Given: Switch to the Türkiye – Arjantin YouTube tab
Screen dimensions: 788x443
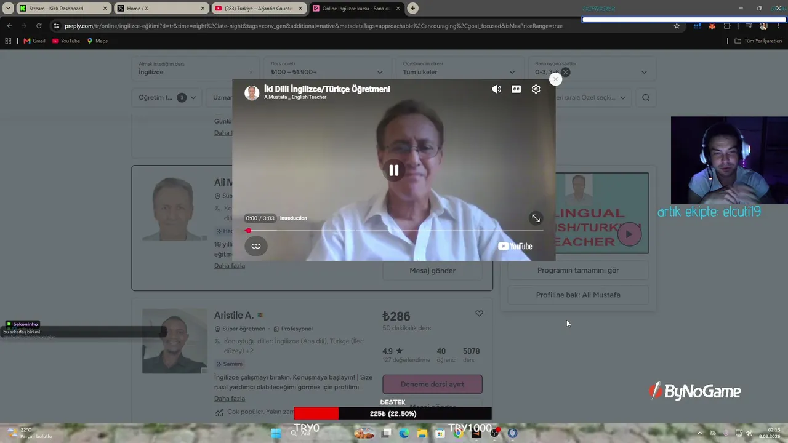Looking at the screenshot, I should click(259, 9).
